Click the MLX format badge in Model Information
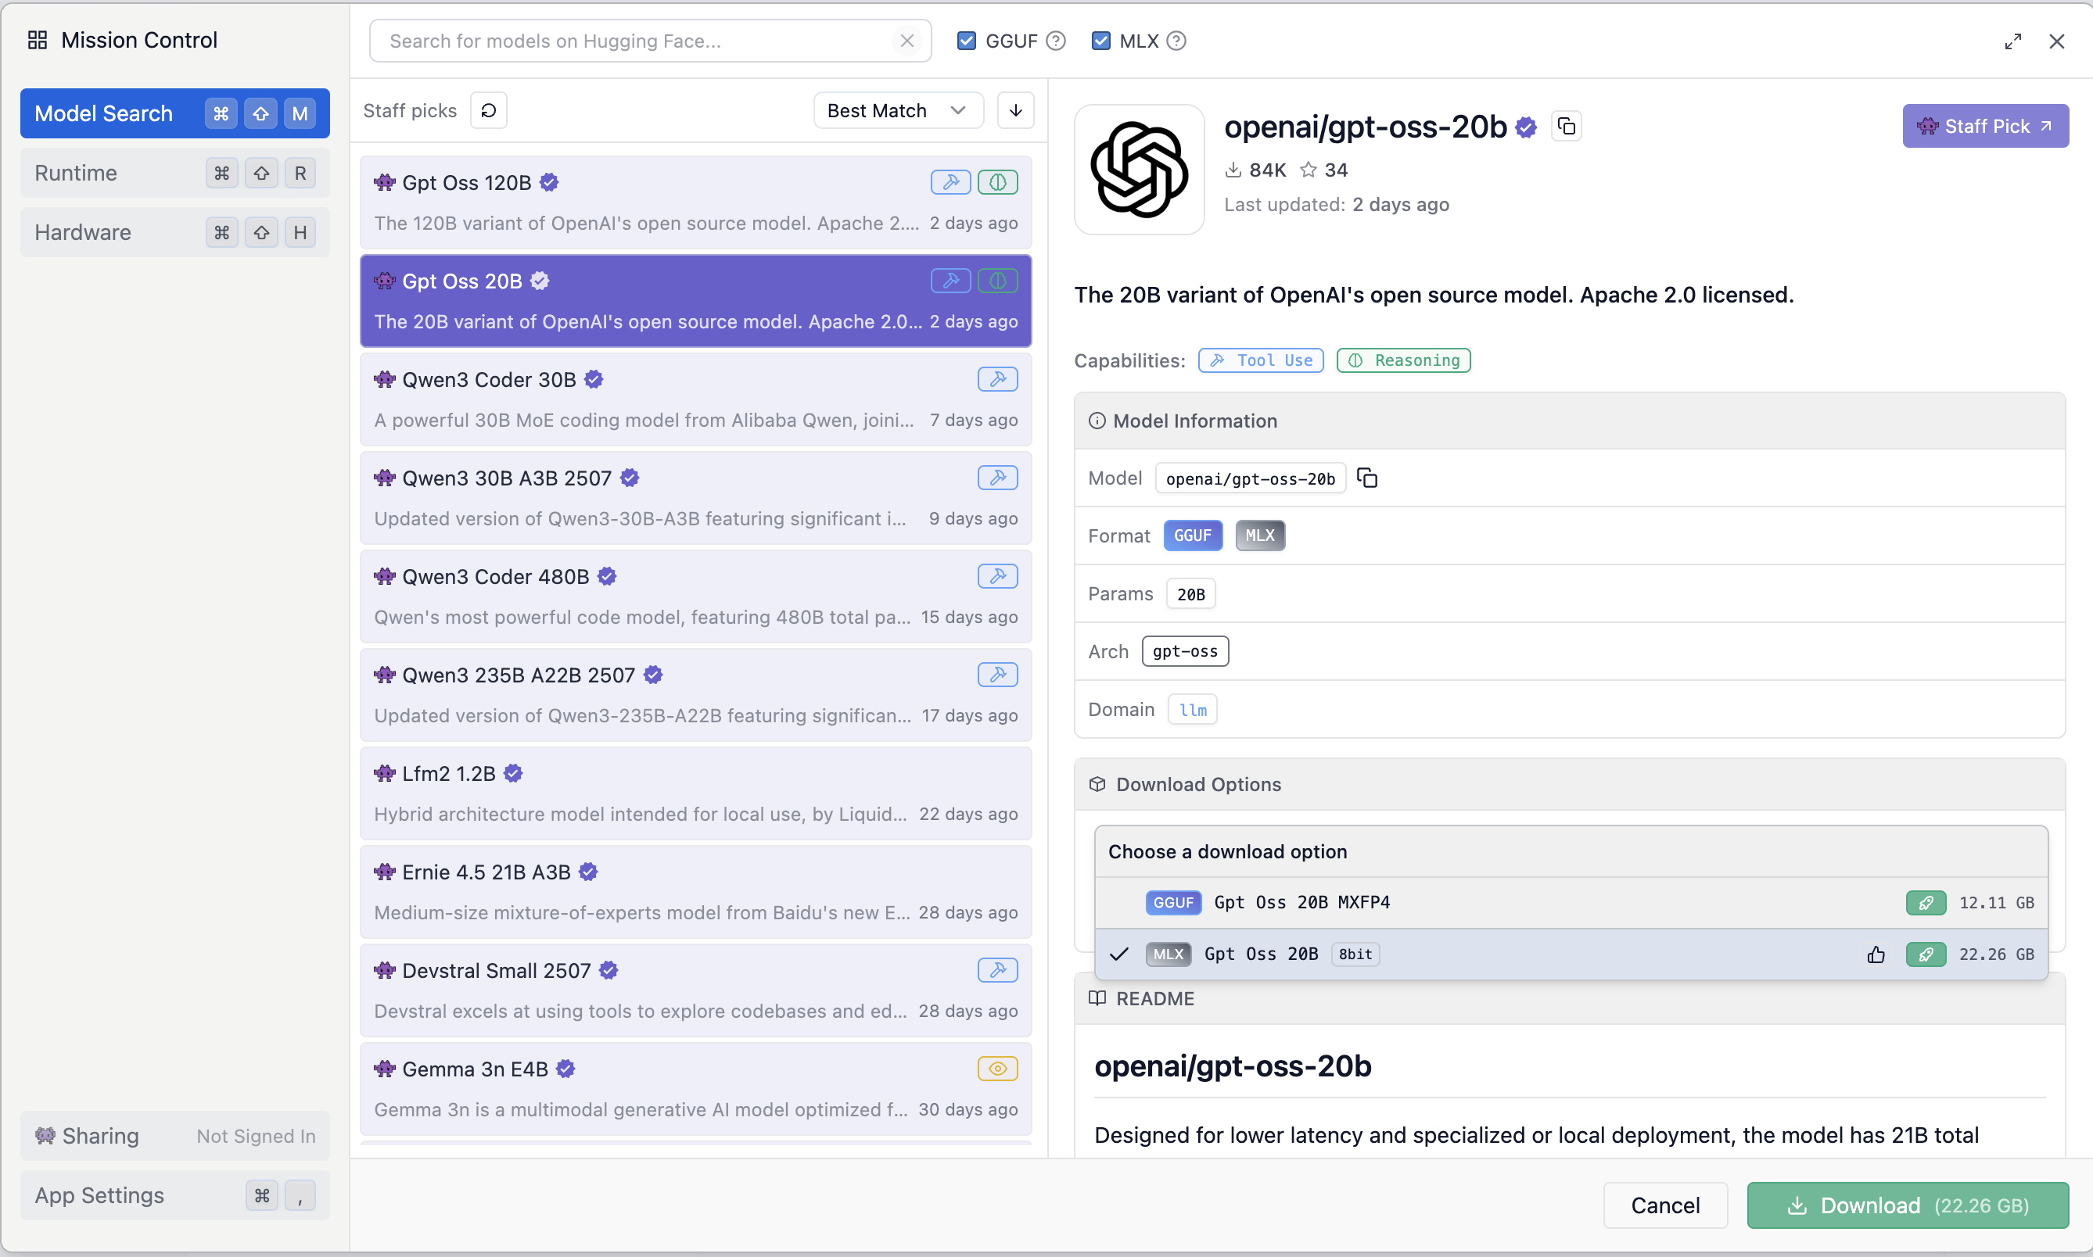 pyautogui.click(x=1259, y=535)
